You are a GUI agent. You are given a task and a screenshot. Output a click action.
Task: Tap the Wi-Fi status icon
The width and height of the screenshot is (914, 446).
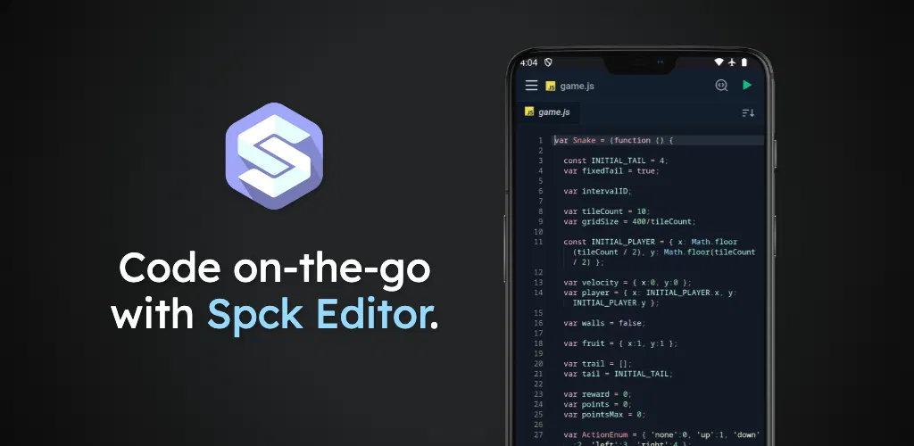click(x=719, y=62)
